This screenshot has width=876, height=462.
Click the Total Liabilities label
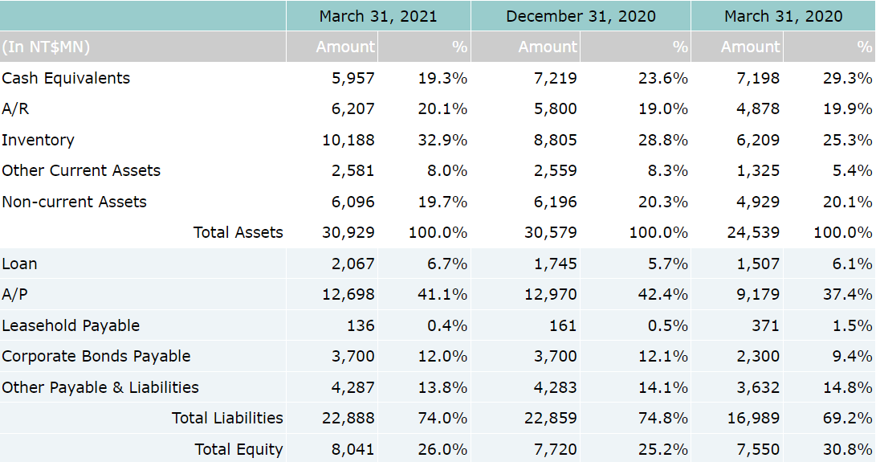coord(227,418)
